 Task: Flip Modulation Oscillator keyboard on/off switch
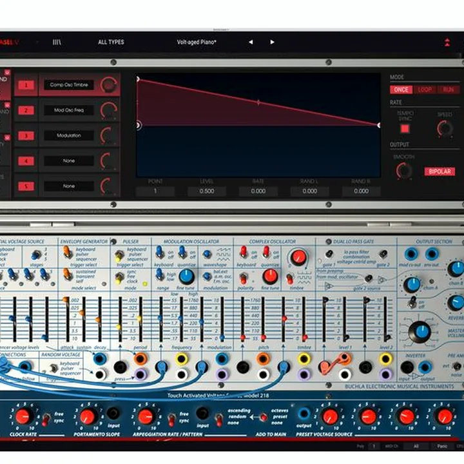coord(160,252)
